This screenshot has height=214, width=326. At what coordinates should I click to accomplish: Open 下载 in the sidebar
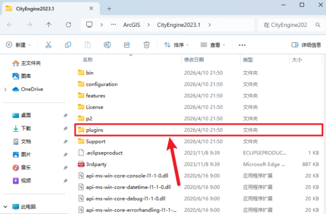[x=25, y=129]
